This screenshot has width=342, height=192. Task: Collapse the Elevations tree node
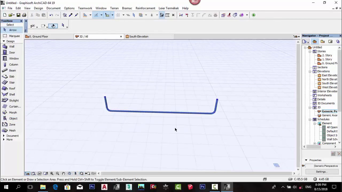310,71
